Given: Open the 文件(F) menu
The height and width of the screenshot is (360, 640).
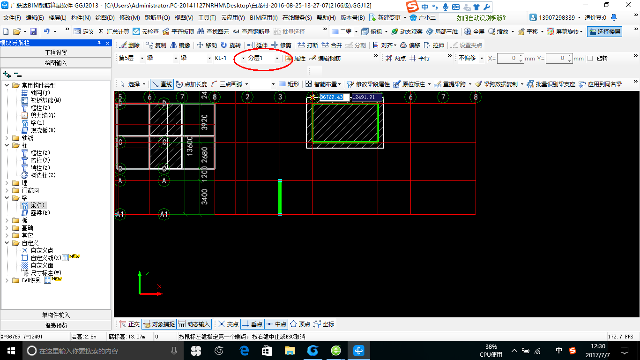Looking at the screenshot, I should [12, 18].
